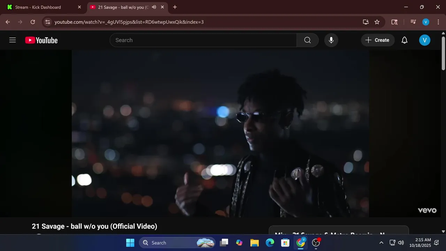This screenshot has width=446, height=251.
Task: Open volume control in system tray
Action: [x=401, y=243]
